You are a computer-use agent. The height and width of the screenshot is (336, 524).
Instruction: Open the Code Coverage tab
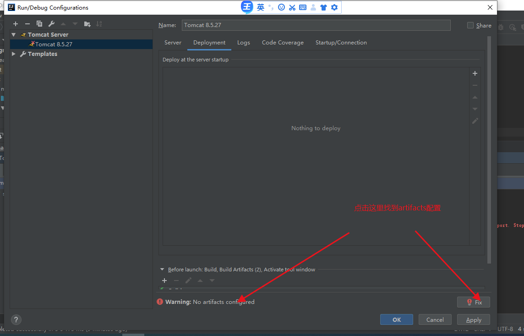(x=283, y=43)
